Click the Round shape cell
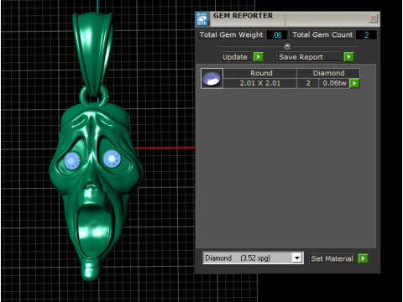This screenshot has height=302, width=403. (260, 73)
